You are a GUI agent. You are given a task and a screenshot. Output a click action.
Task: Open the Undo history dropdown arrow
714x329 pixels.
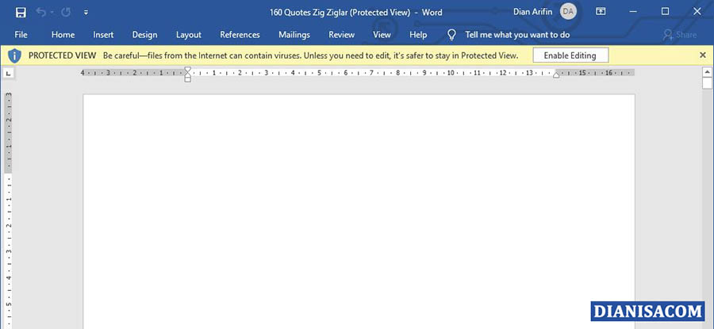52,13
